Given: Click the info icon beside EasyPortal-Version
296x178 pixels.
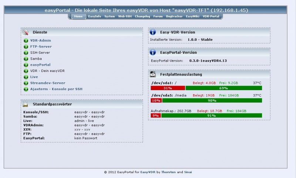Looking at the screenshot, I should 153,52.
